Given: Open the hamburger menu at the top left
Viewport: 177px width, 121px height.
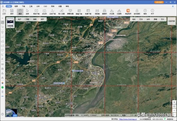Looking at the screenshot, I should pyautogui.click(x=3, y=6).
